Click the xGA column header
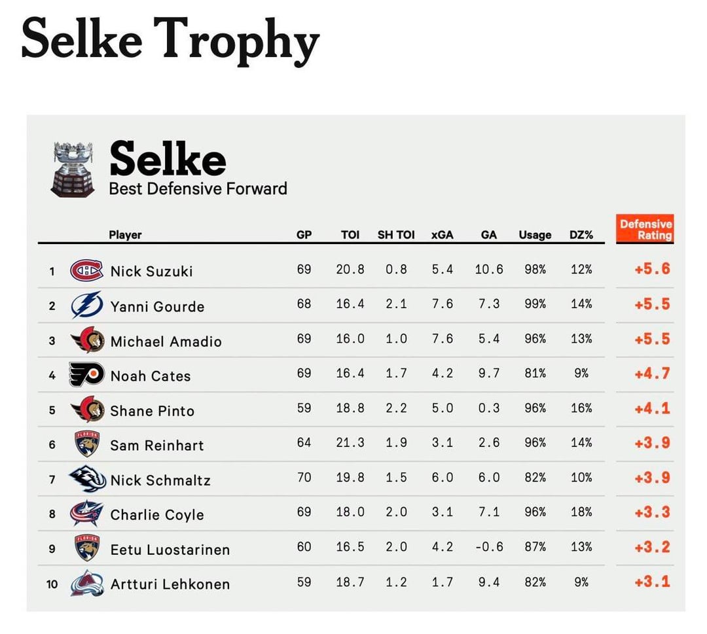 click(443, 235)
